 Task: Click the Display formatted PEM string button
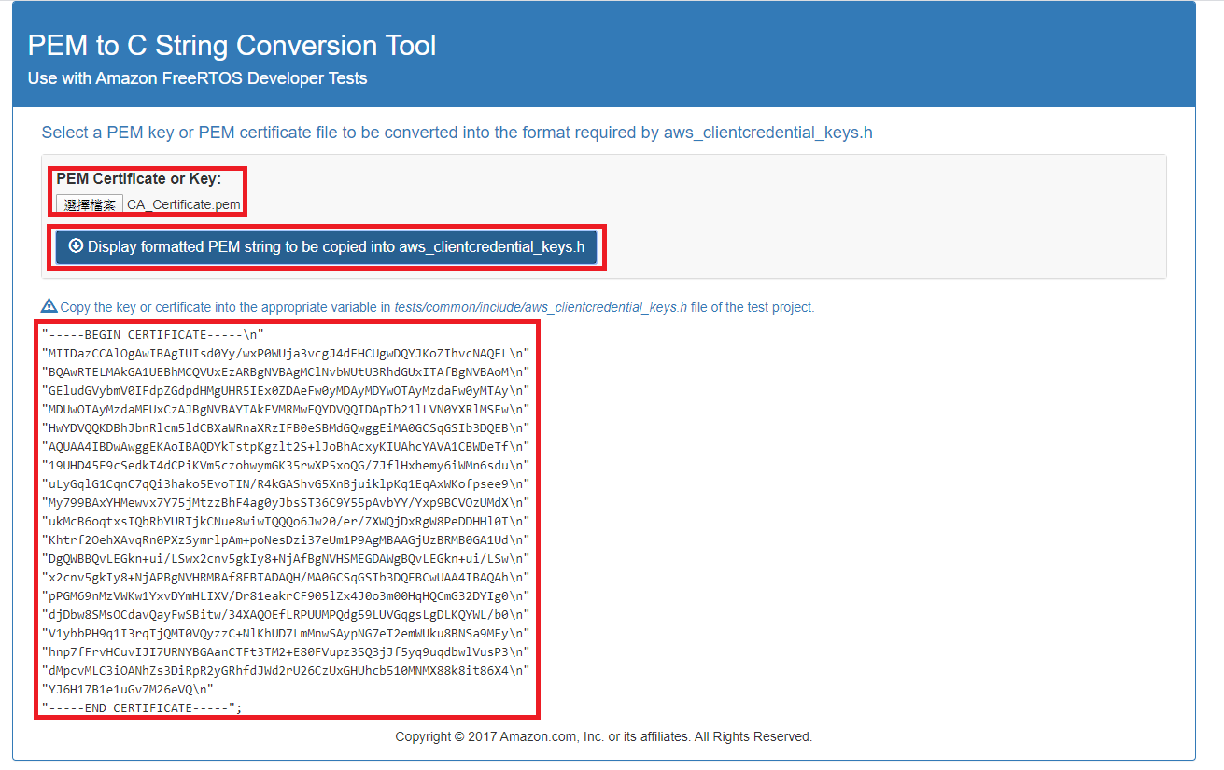[326, 247]
